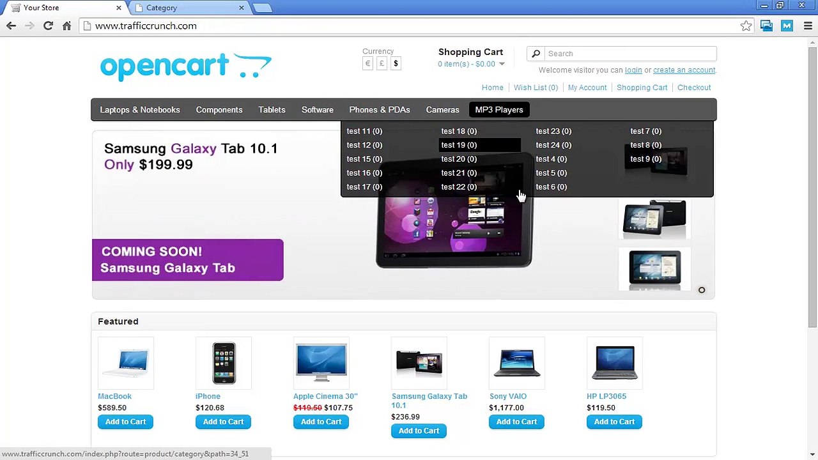Select test 9 (0) category
Viewport: 818px width, 460px height.
[x=645, y=159]
